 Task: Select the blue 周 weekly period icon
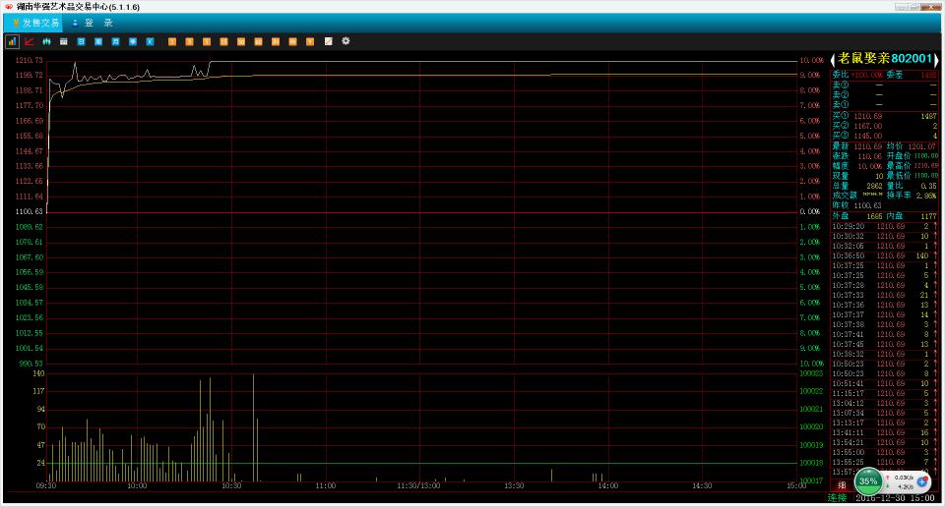pyautogui.click(x=98, y=41)
